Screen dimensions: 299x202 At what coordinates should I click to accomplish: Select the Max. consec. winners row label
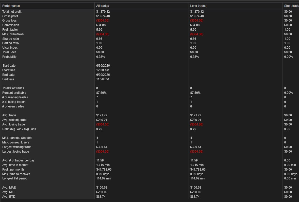[x=17, y=138]
